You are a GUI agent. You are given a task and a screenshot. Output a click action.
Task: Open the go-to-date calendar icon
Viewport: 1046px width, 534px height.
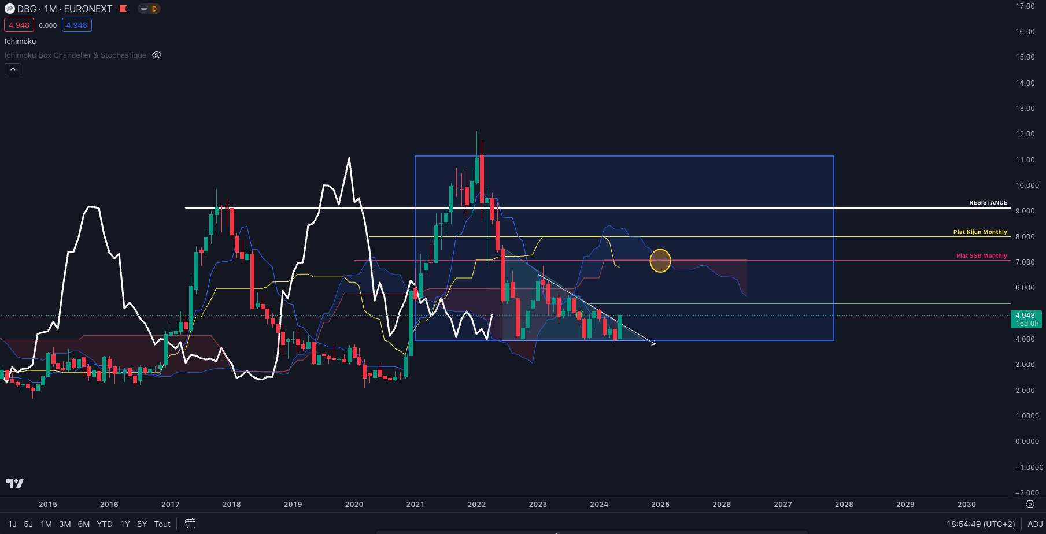click(190, 524)
